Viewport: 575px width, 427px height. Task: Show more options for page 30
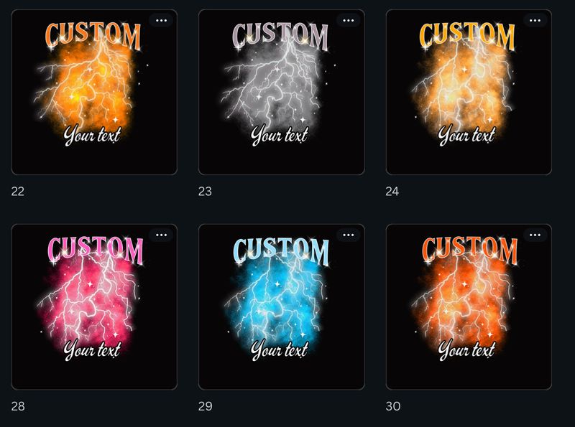535,235
